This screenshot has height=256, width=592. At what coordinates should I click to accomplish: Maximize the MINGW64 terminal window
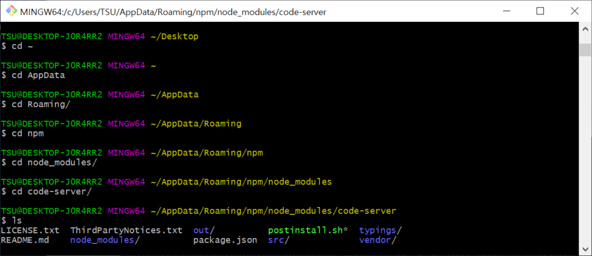[541, 12]
